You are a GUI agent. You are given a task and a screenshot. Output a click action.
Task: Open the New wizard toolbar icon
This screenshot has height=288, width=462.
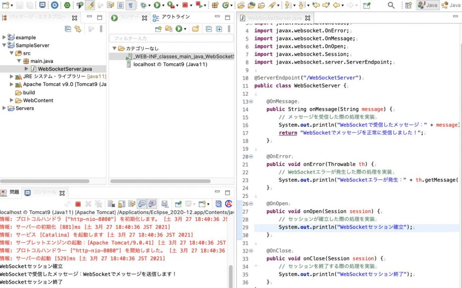click(6, 5)
